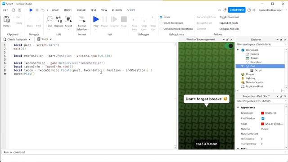Switch to the PLUGINS ribbon tab
Viewport: 288px width, 162px height.
117,10
